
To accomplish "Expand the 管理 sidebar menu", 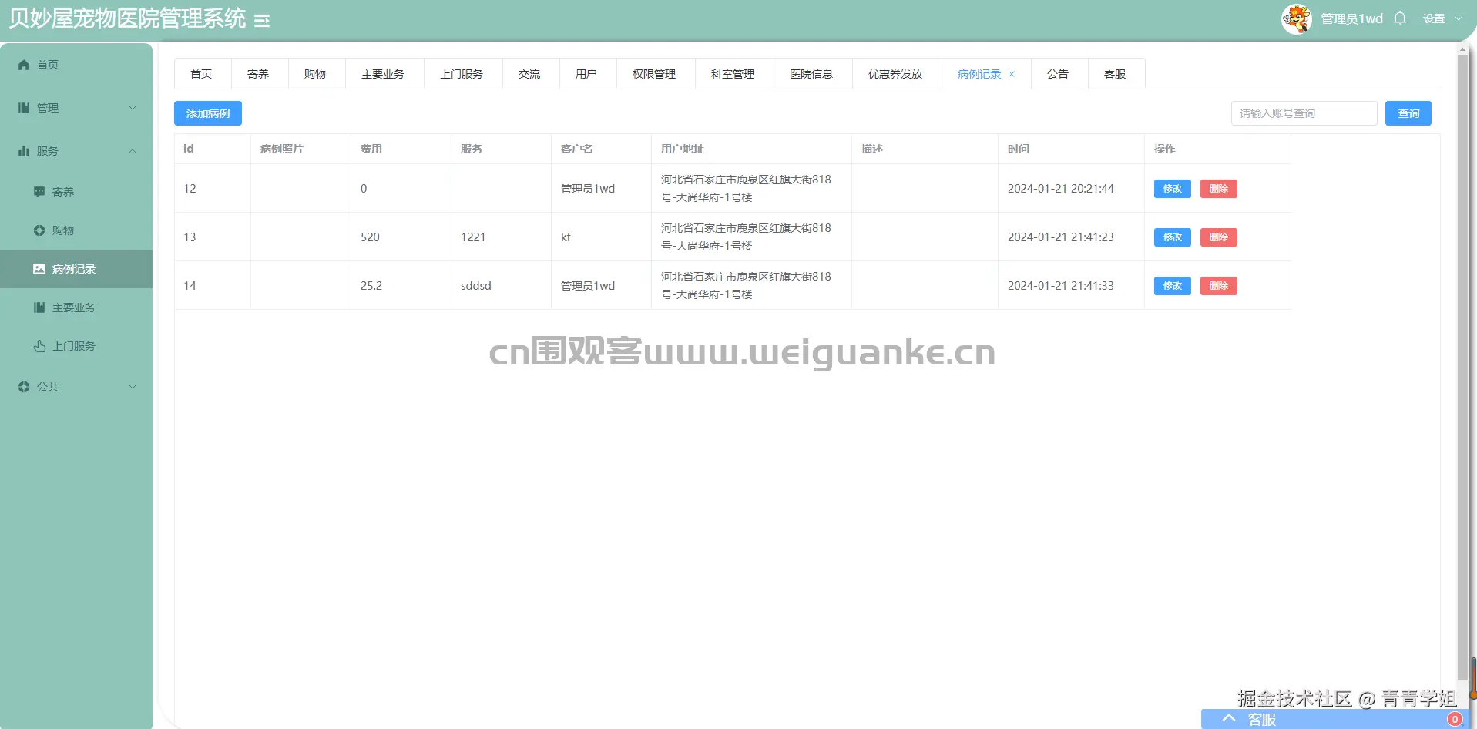I will (x=48, y=108).
